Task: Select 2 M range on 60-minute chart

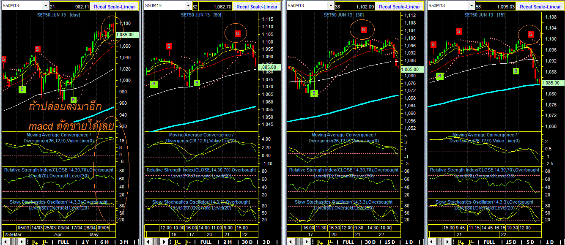Action: 228,242
